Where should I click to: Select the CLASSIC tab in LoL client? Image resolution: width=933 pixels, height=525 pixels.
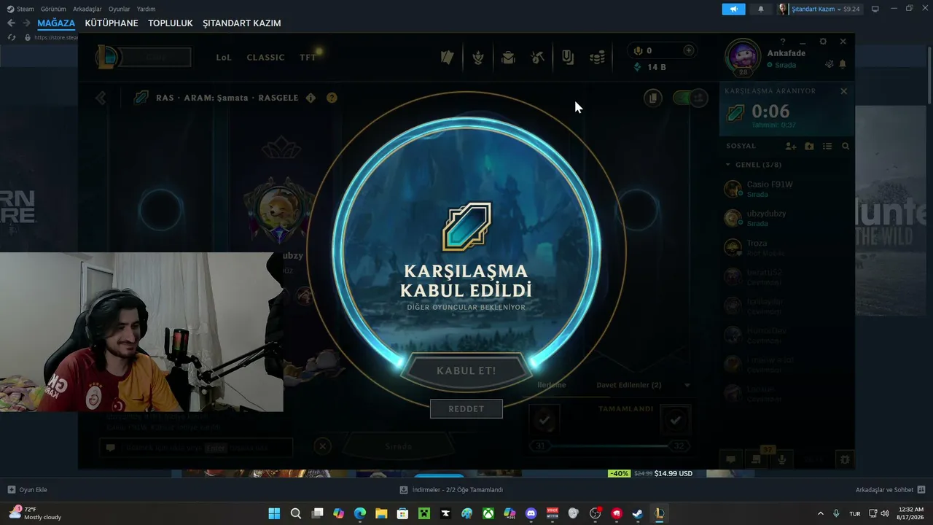tap(265, 58)
